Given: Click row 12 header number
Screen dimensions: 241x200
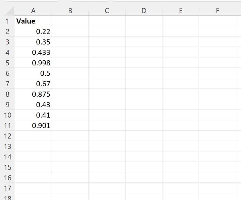Looking at the screenshot, I should pyautogui.click(x=7, y=136).
